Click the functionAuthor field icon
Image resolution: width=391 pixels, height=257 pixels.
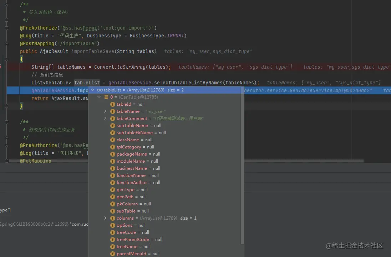point(113,182)
